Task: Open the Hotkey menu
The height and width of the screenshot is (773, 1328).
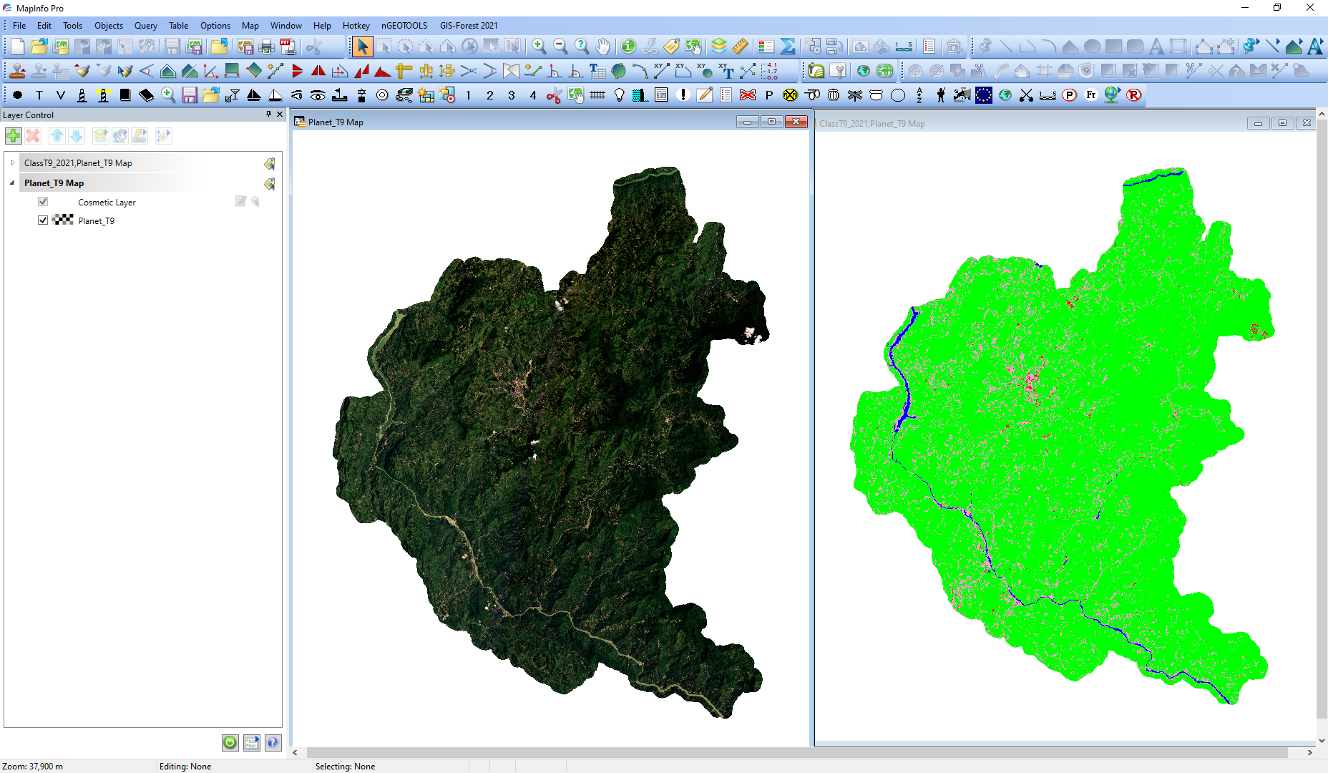Action: tap(356, 25)
